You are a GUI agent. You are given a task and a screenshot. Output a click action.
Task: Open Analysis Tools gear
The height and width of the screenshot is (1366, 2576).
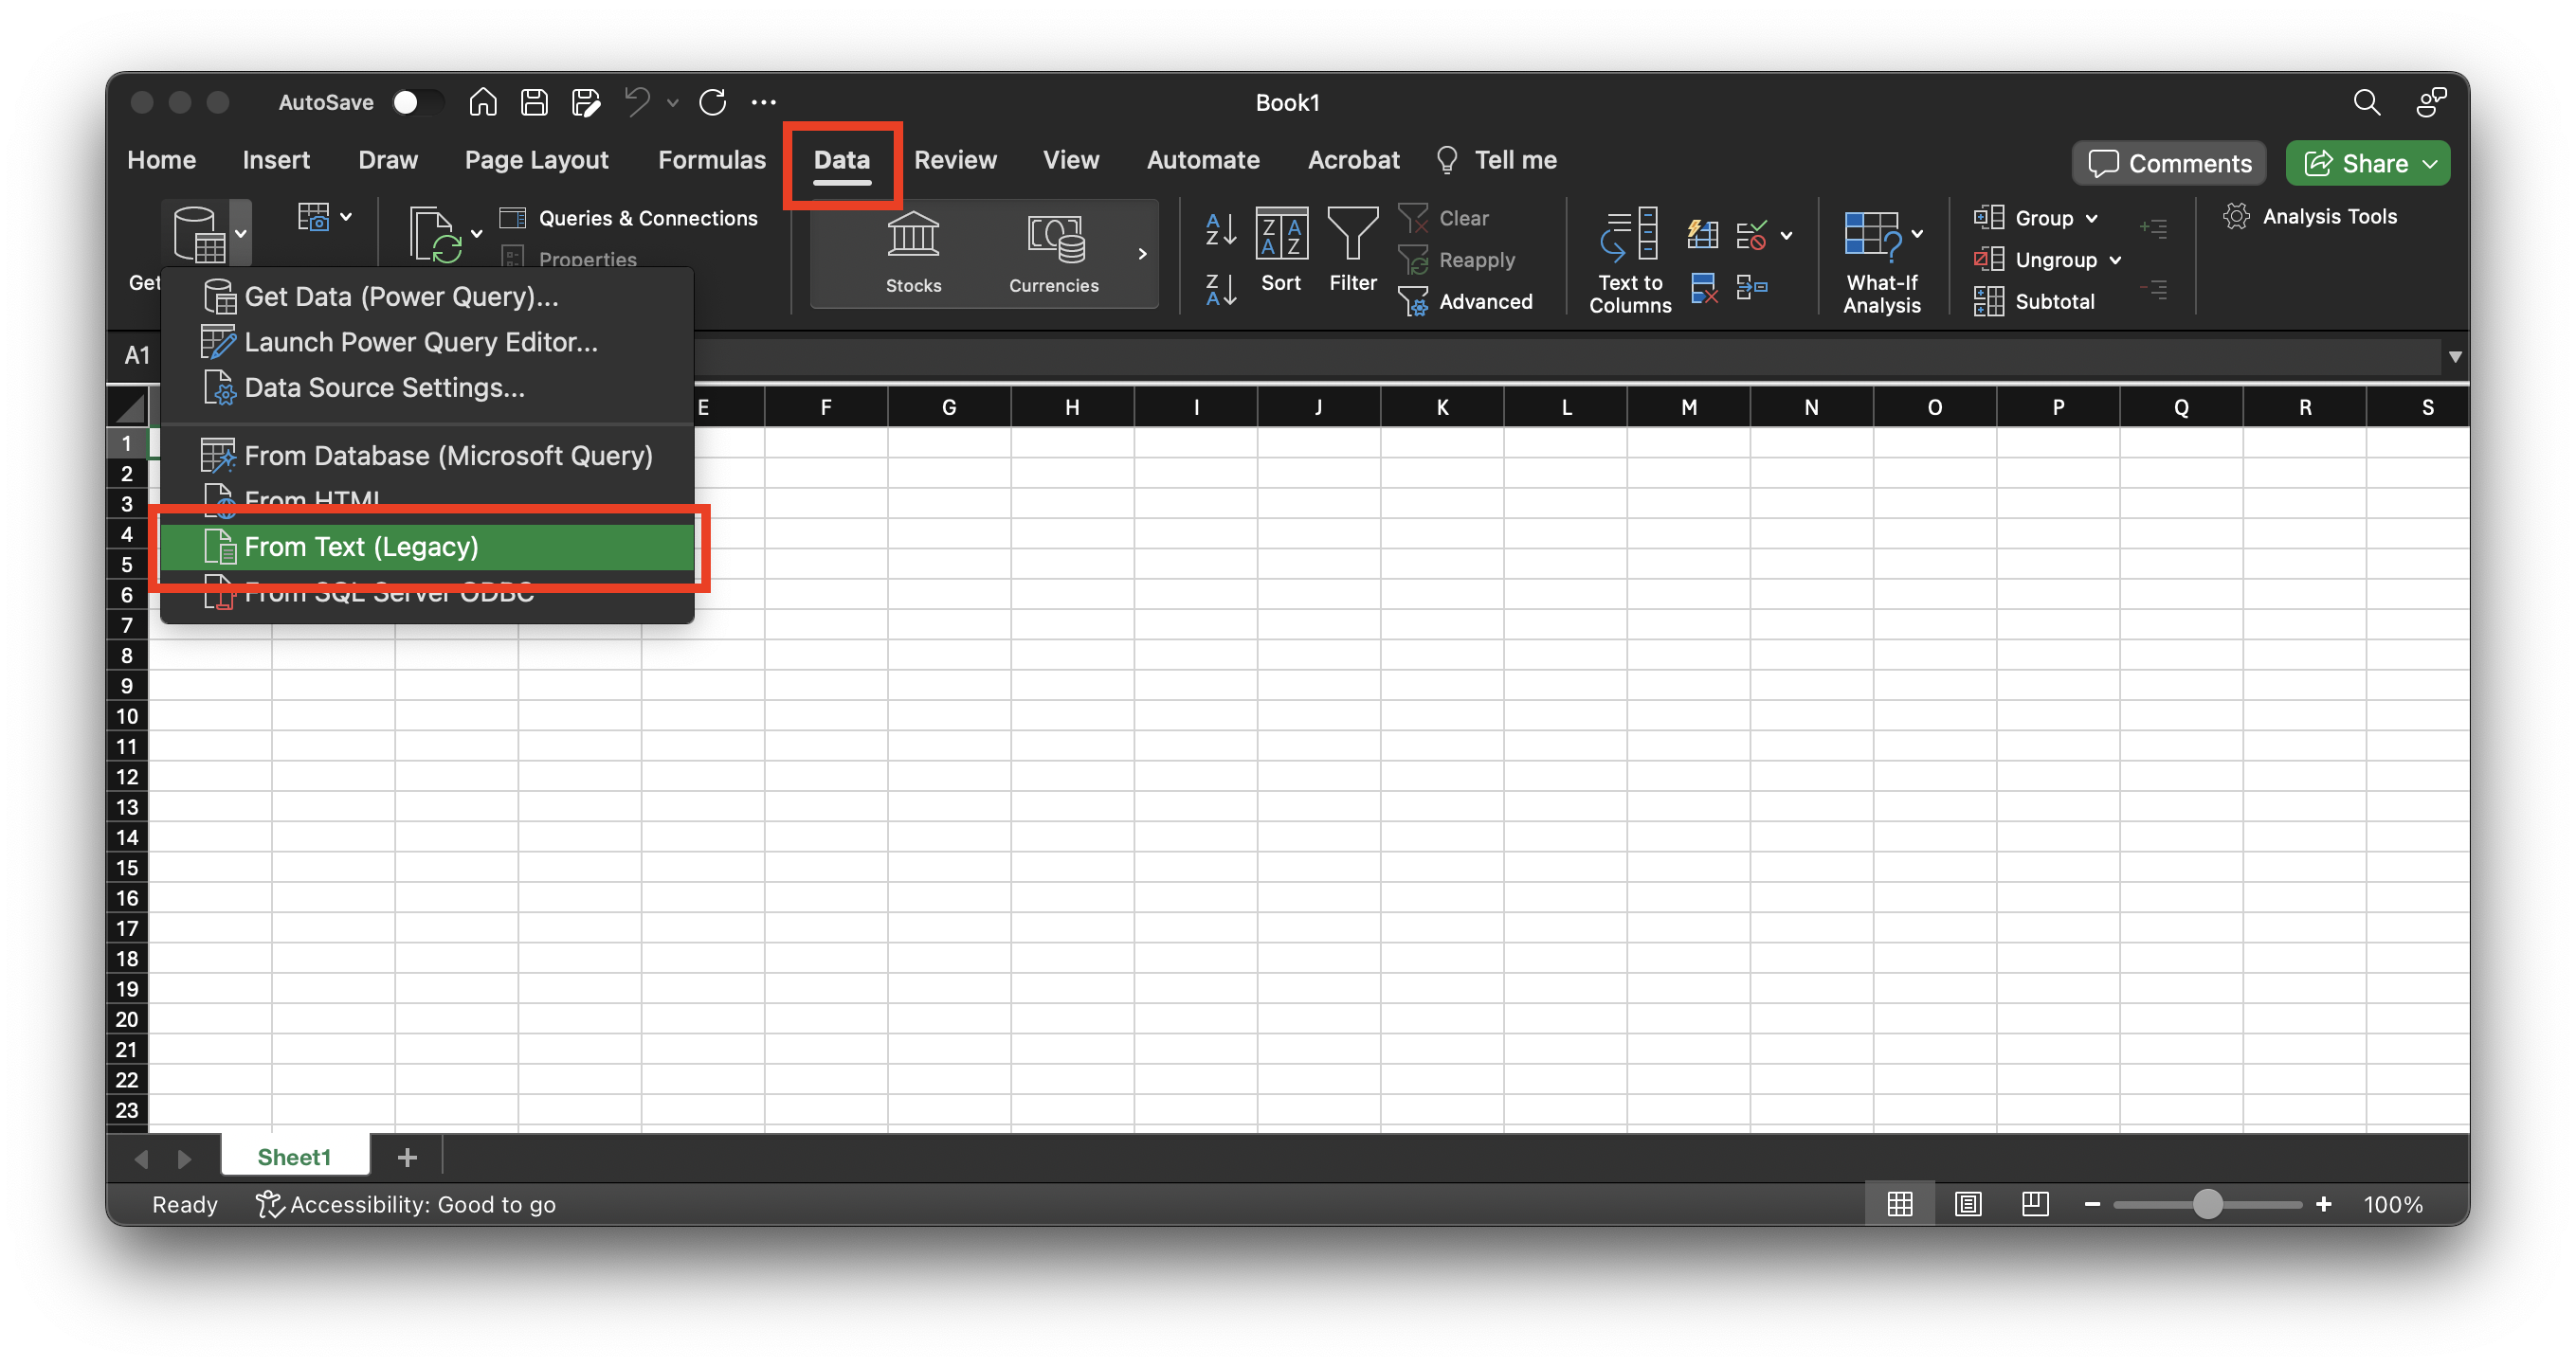[2236, 217]
